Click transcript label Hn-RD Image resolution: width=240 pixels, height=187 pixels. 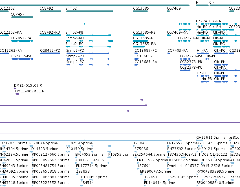pyautogui.click(x=202, y=32)
